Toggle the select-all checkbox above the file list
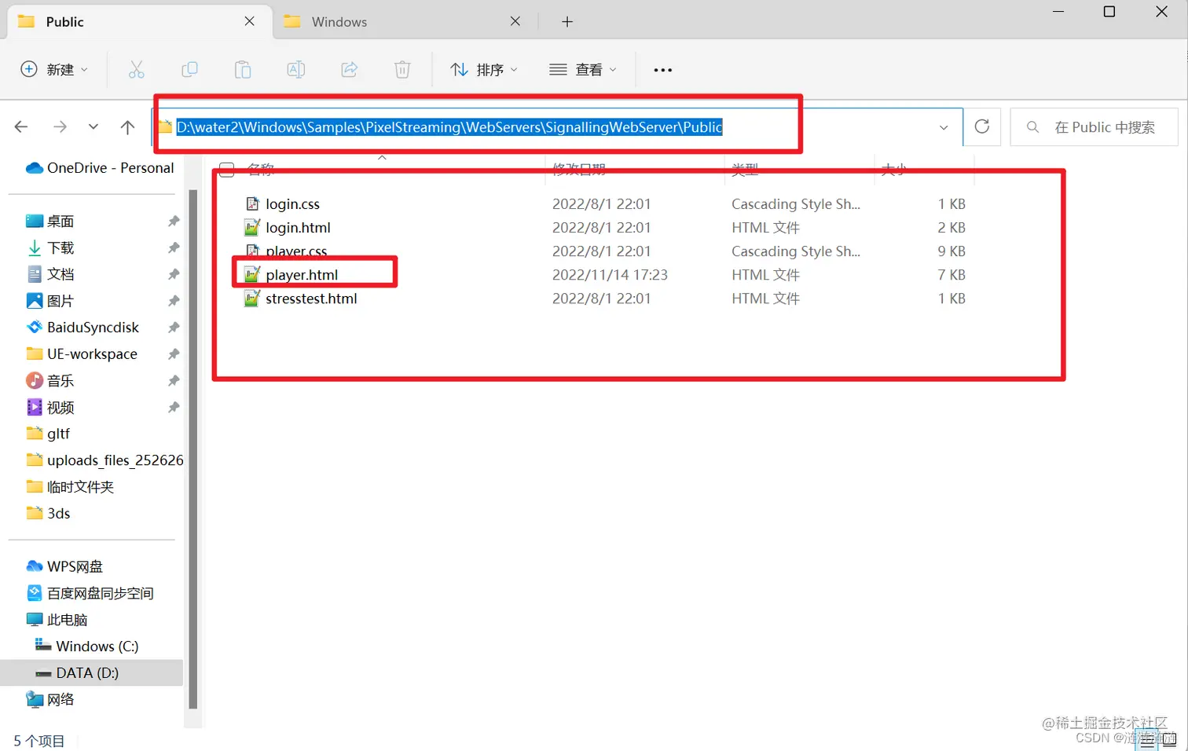1188x751 pixels. point(225,169)
